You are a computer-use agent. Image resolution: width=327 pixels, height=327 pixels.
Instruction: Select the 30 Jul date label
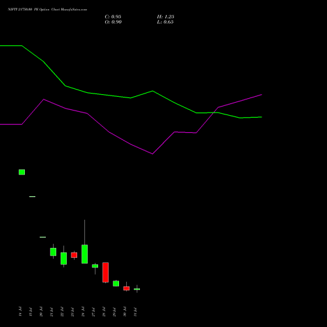(125, 311)
